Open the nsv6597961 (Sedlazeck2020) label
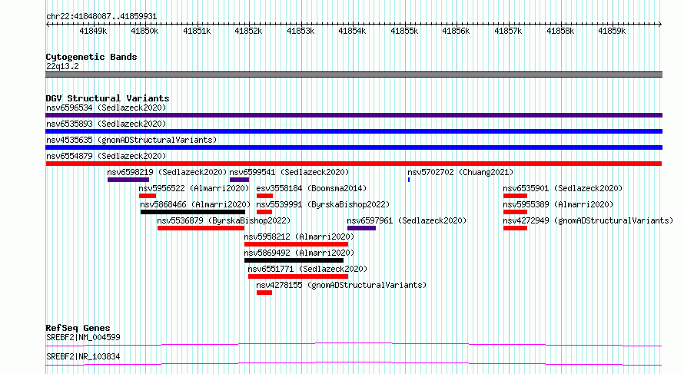 click(407, 220)
